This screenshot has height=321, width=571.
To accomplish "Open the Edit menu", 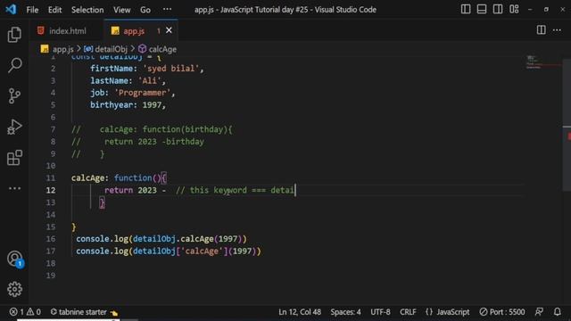I will [x=54, y=10].
